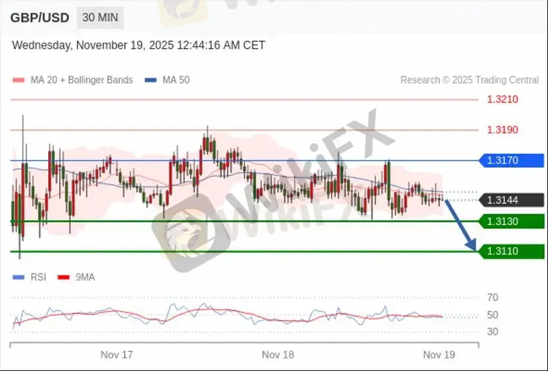Select the 1.3190 resistance price label
This screenshot has height=371, width=548.
[x=502, y=130]
